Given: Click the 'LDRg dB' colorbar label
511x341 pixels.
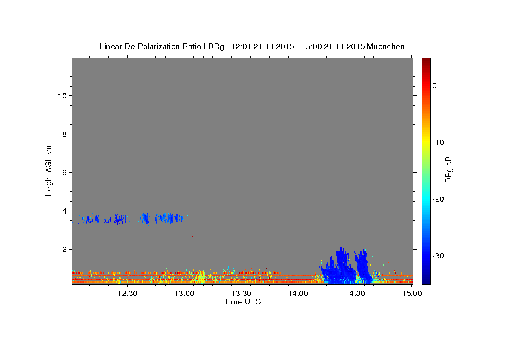Looking at the screenshot, I should (x=448, y=171).
